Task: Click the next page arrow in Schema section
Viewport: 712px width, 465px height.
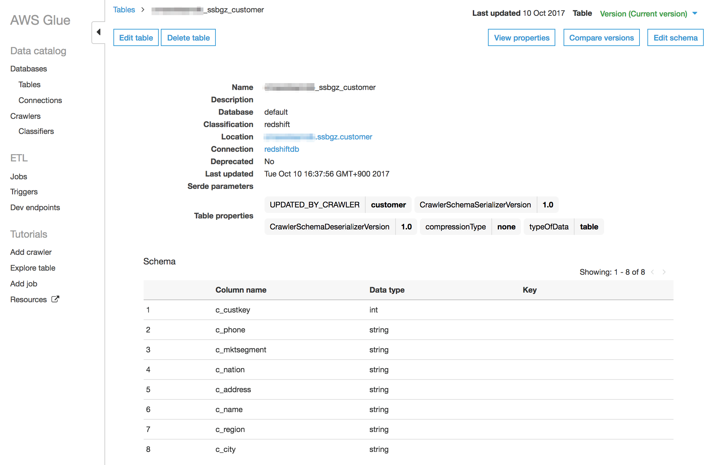Action: coord(664,272)
